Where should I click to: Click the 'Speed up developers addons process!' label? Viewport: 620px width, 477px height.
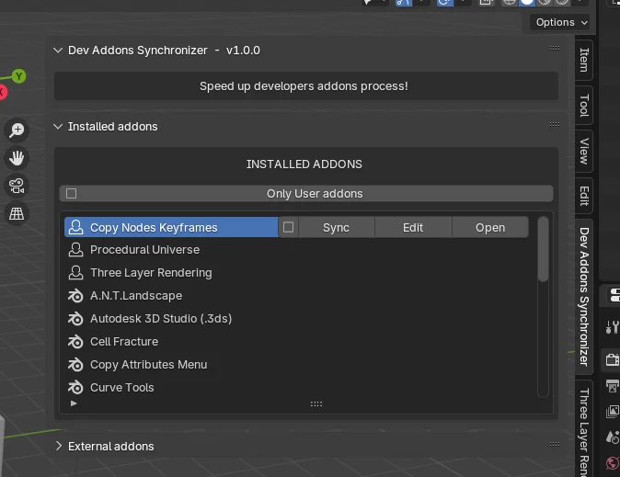[x=304, y=86]
